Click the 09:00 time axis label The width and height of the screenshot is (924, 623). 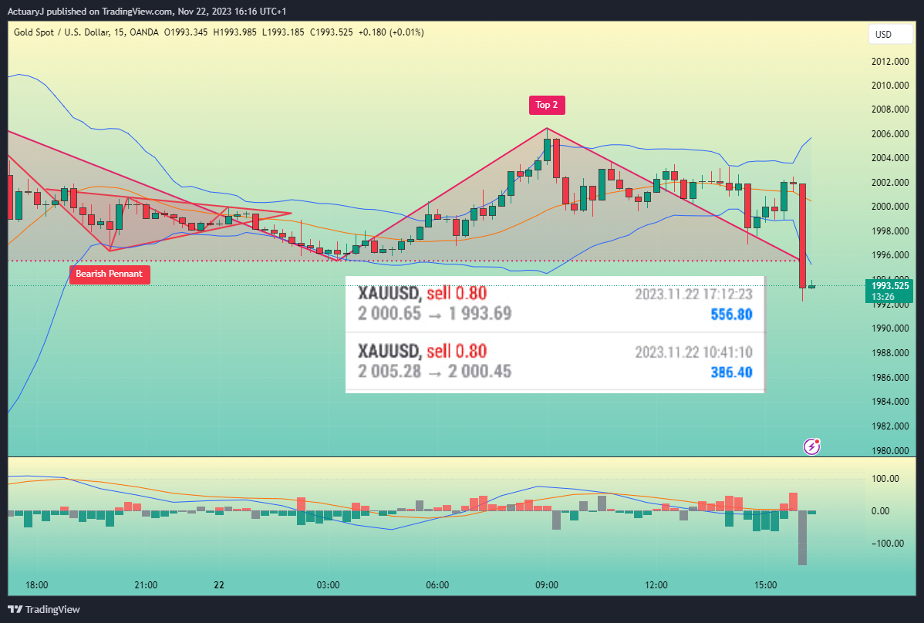click(x=547, y=585)
